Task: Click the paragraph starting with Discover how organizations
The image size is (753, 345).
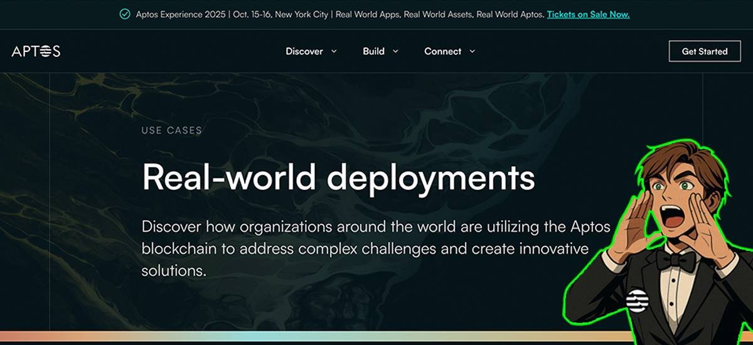Action: point(376,249)
